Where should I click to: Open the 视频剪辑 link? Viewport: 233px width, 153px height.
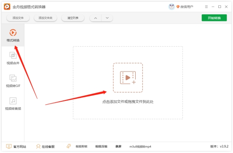(81, 147)
